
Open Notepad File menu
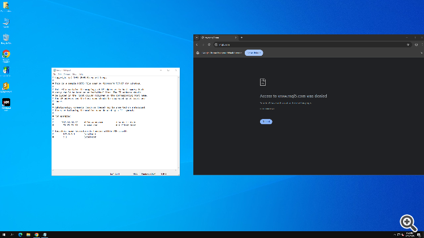tap(55, 74)
